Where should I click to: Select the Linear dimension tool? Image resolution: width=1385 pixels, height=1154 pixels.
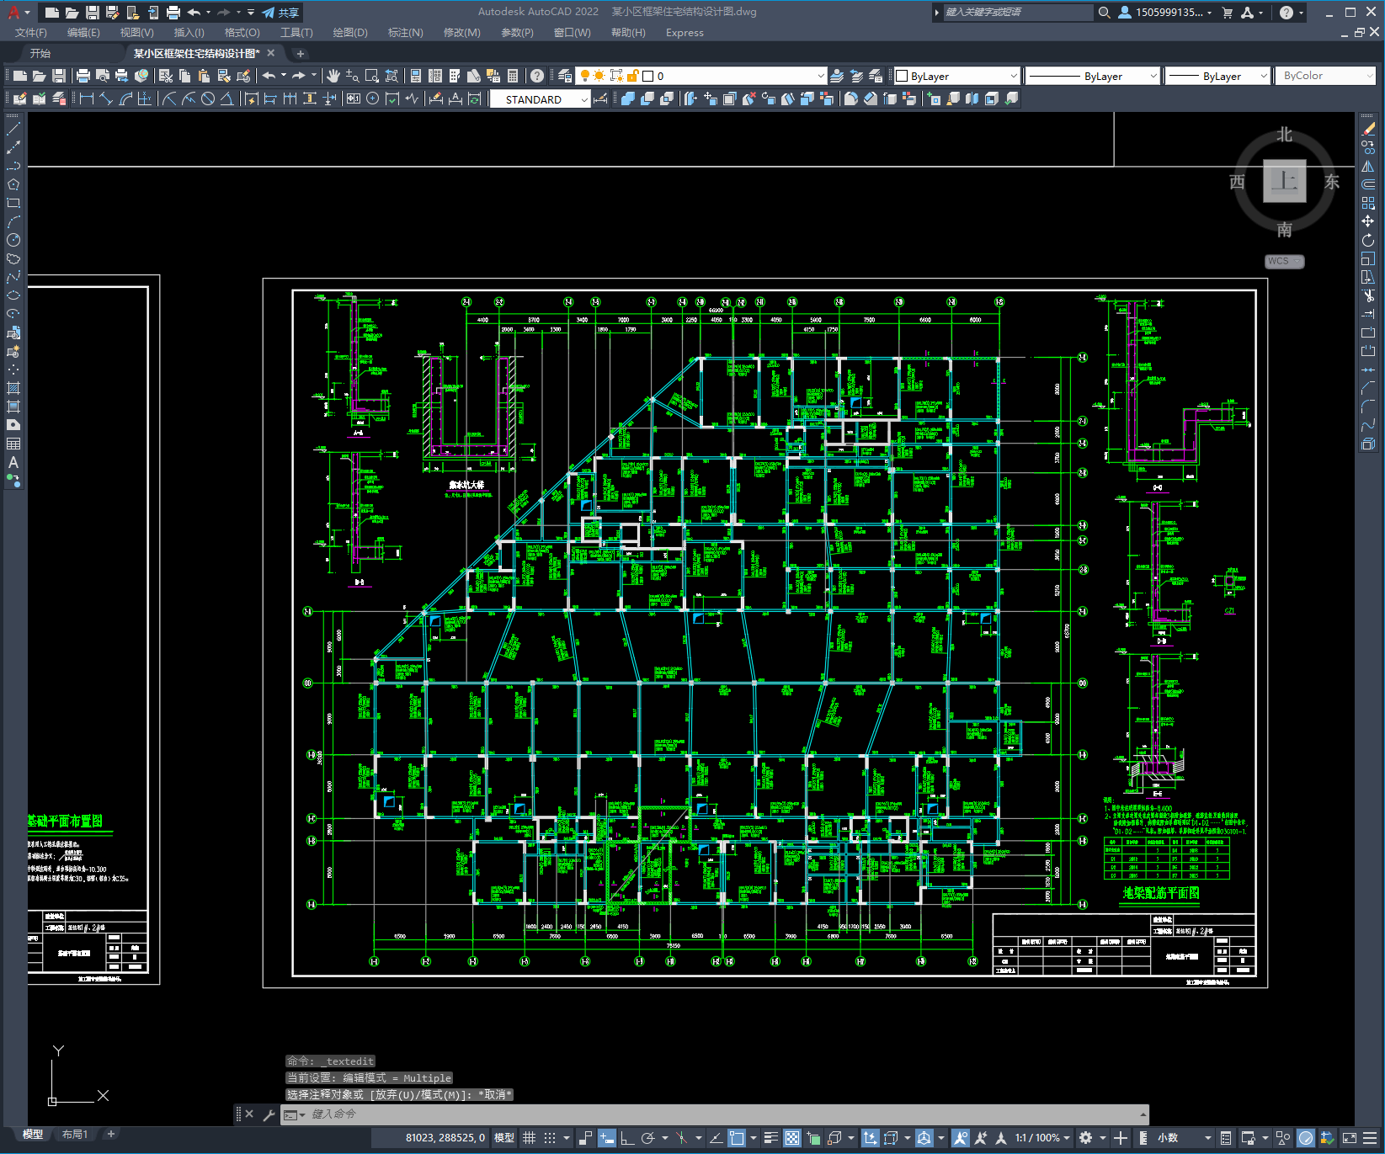(x=87, y=98)
